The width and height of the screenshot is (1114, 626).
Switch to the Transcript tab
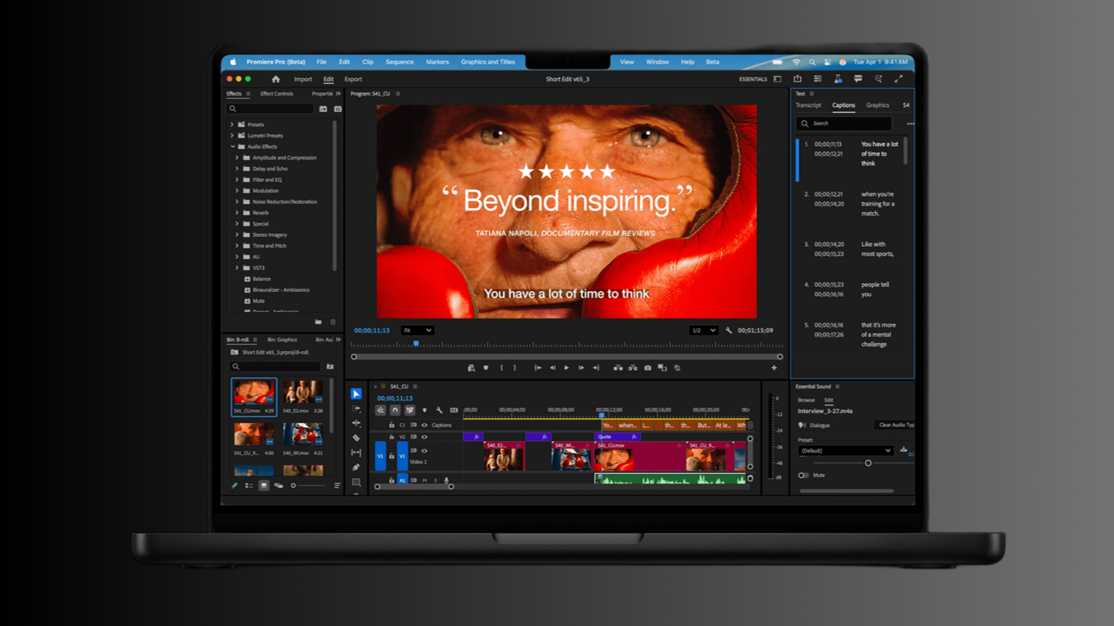[x=808, y=105]
